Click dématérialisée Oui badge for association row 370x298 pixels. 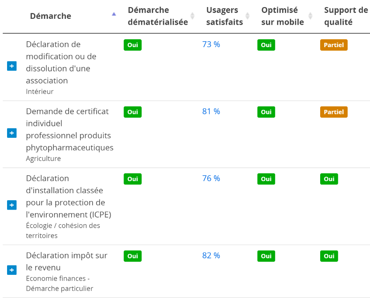pos(133,45)
